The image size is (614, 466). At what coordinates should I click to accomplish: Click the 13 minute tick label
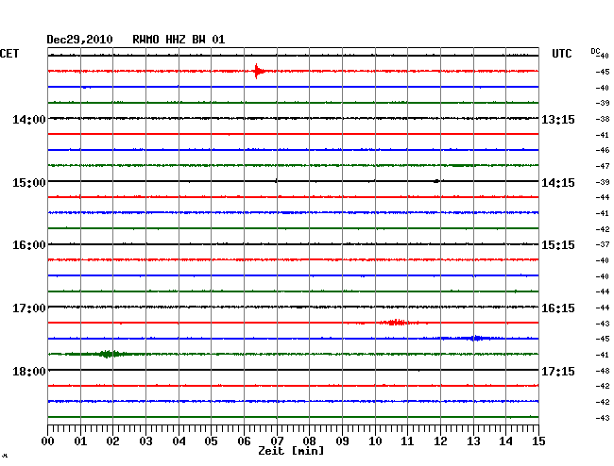[x=473, y=441]
